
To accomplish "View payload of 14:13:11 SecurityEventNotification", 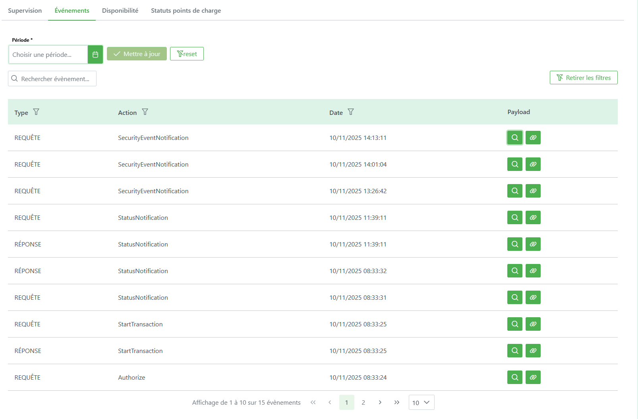I will point(514,138).
